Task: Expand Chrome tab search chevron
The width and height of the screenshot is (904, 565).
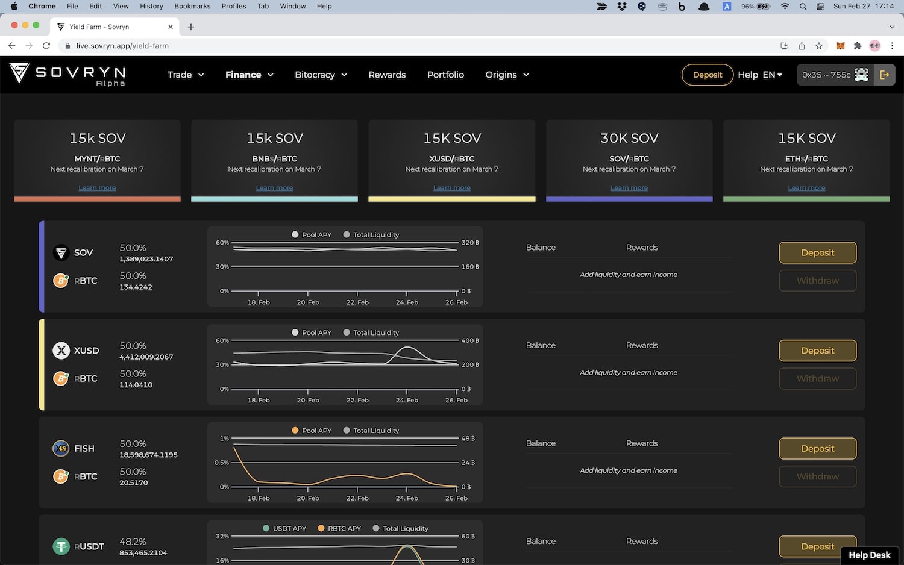Action: click(892, 27)
